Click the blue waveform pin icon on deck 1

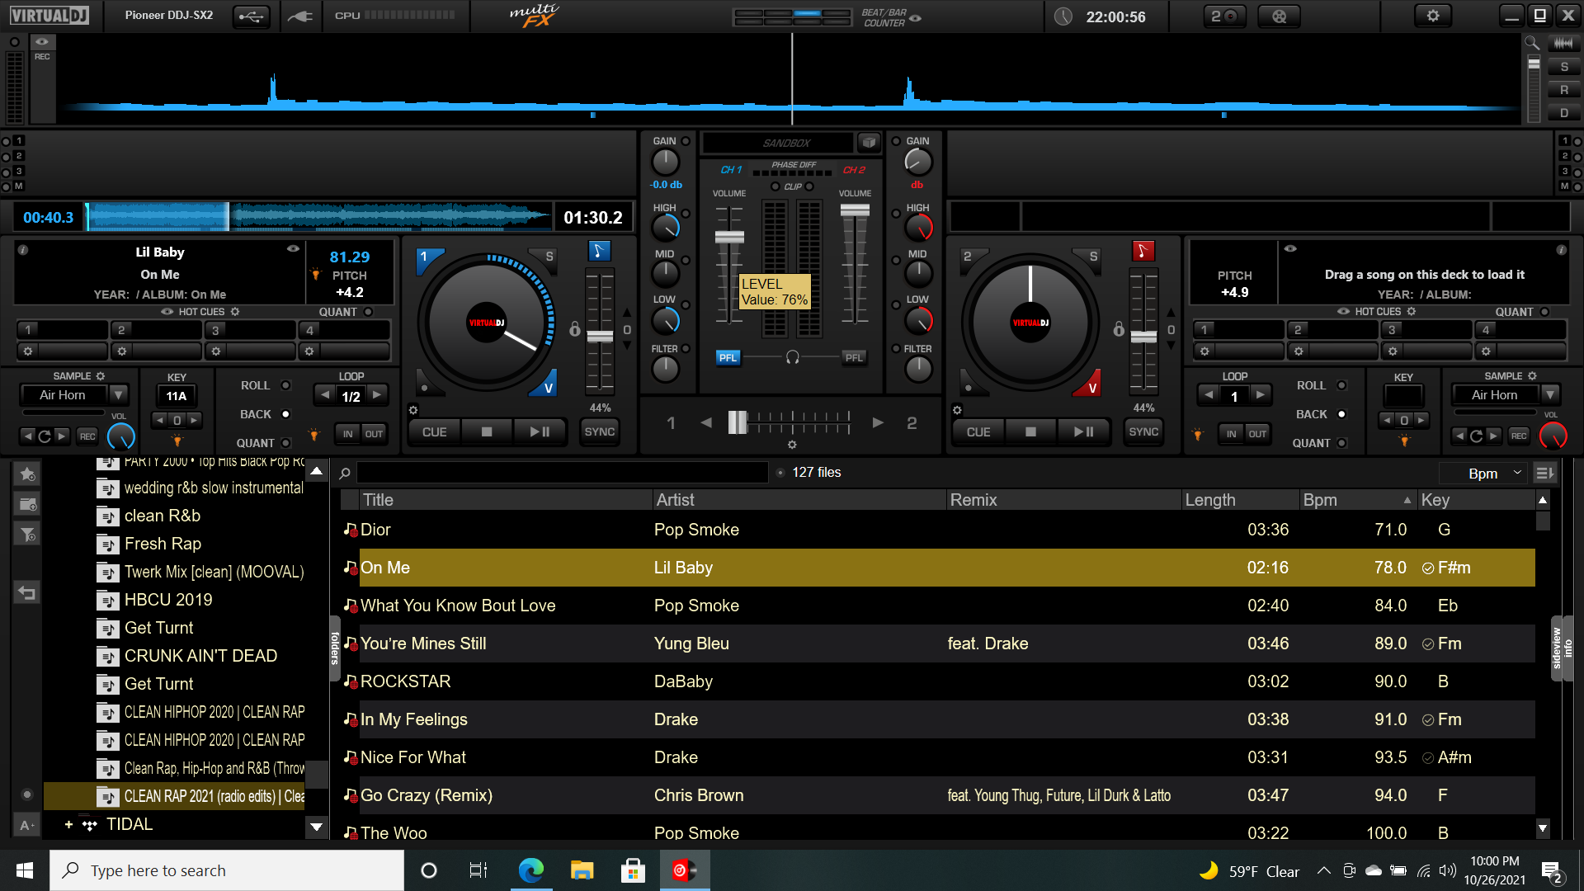pos(599,251)
